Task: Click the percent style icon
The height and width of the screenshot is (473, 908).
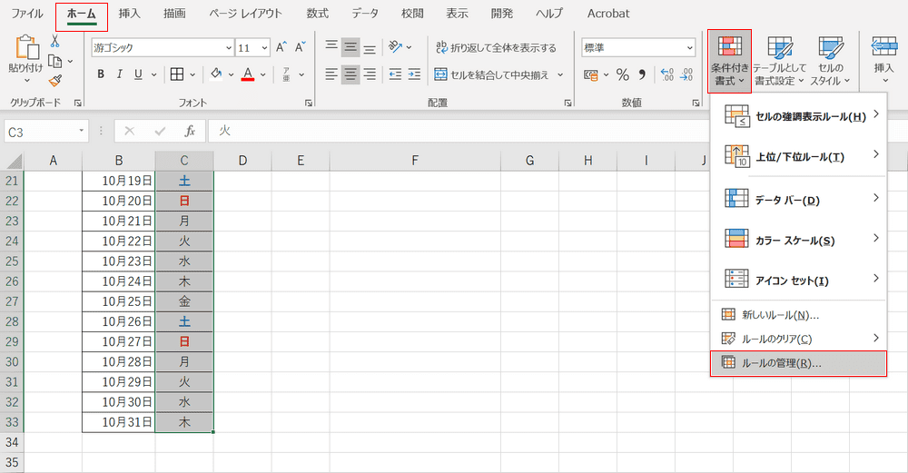Action: (623, 74)
